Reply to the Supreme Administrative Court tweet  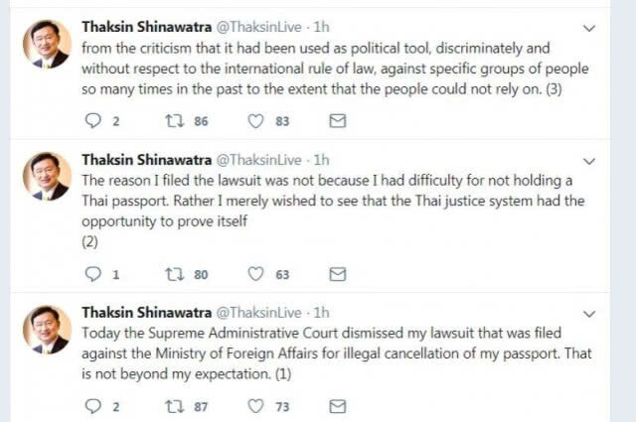(92, 406)
